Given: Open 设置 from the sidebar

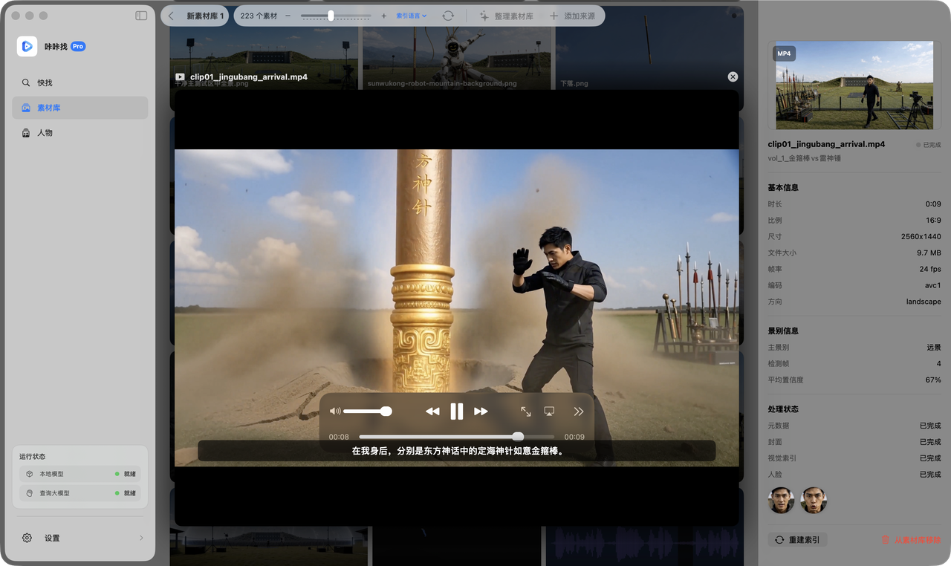Looking at the screenshot, I should [x=80, y=538].
